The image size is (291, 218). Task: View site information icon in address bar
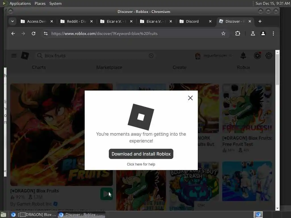coord(46,33)
